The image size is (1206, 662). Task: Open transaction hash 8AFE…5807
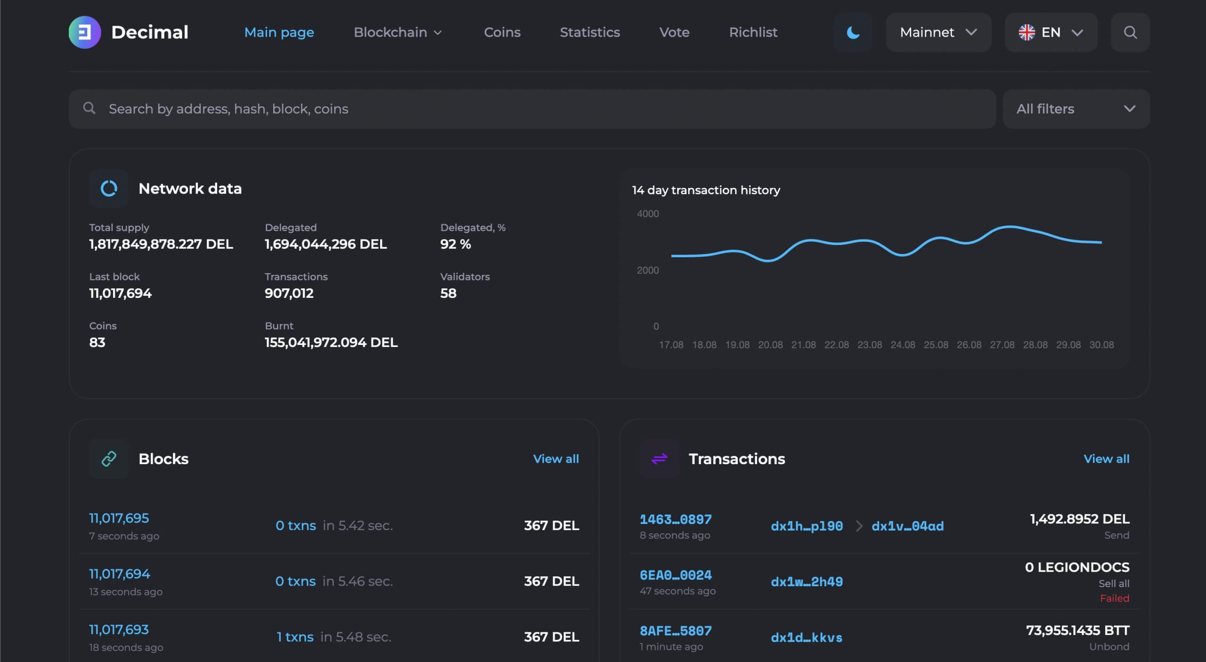click(x=676, y=630)
